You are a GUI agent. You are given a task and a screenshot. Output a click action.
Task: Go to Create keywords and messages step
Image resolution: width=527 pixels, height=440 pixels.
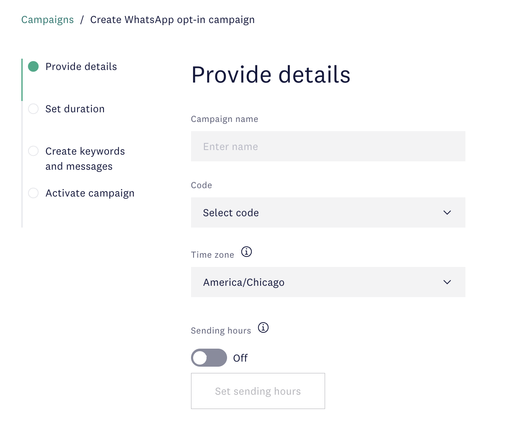(85, 159)
